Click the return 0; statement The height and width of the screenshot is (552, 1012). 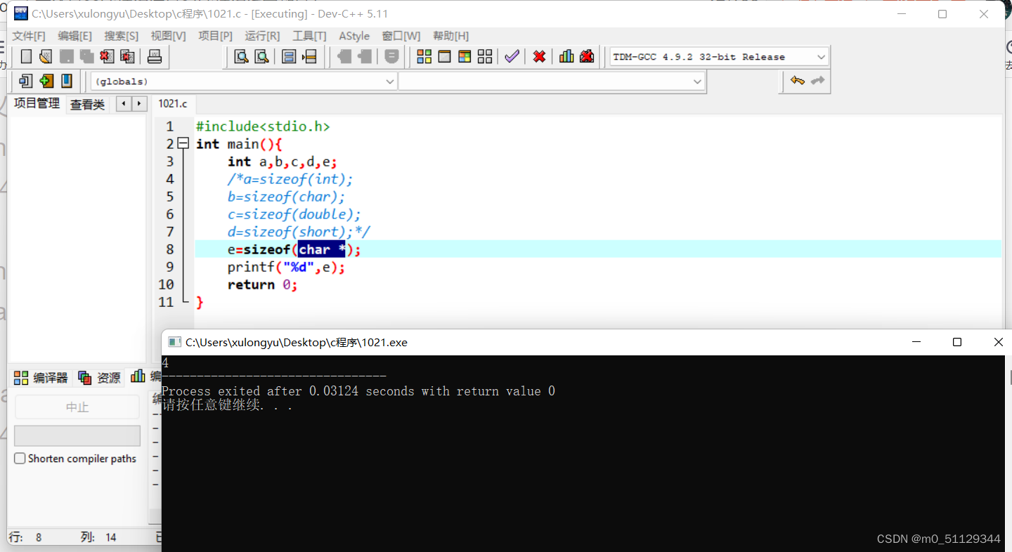coord(263,284)
